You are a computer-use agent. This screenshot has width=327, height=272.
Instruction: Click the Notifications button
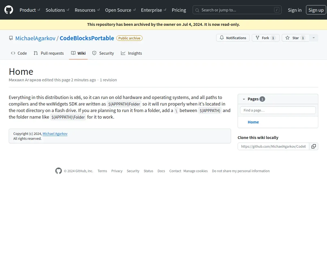point(233,38)
